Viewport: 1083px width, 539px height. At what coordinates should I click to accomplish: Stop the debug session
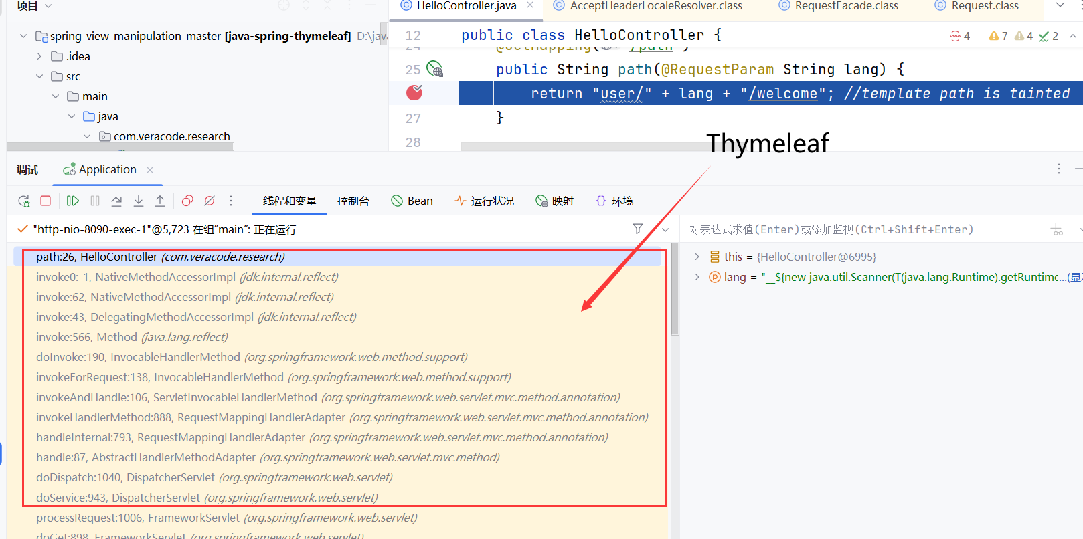(x=46, y=201)
